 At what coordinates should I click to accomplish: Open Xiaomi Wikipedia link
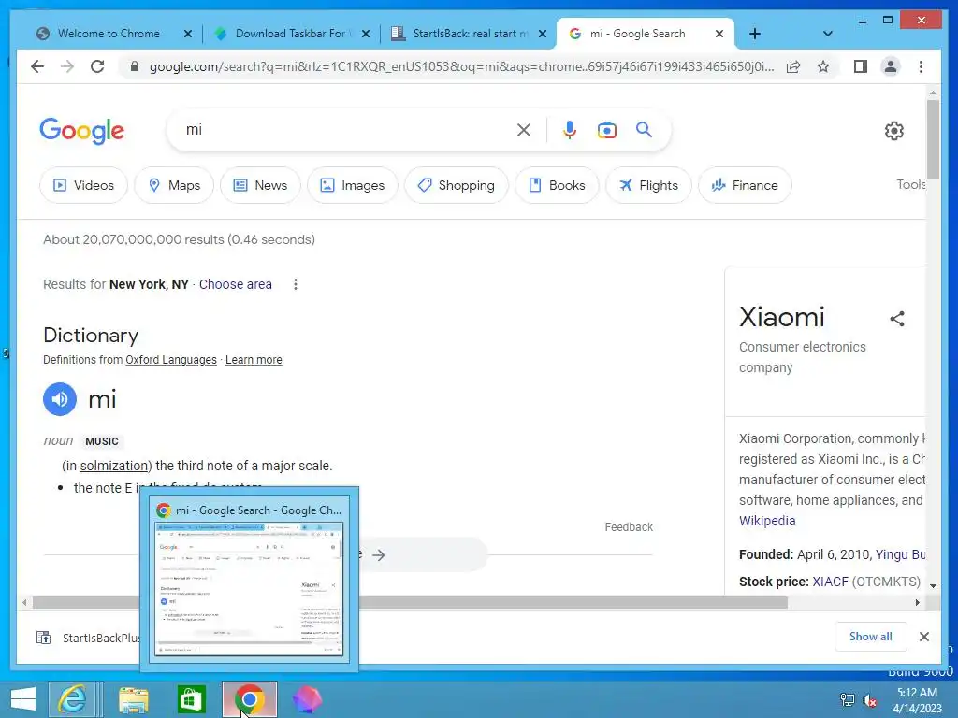tap(767, 521)
